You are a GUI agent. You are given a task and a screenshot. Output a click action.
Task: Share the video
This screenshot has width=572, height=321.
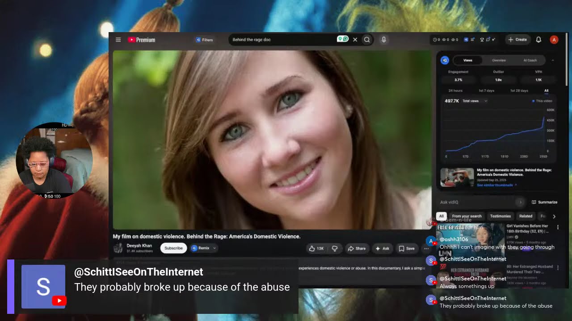pyautogui.click(x=357, y=248)
